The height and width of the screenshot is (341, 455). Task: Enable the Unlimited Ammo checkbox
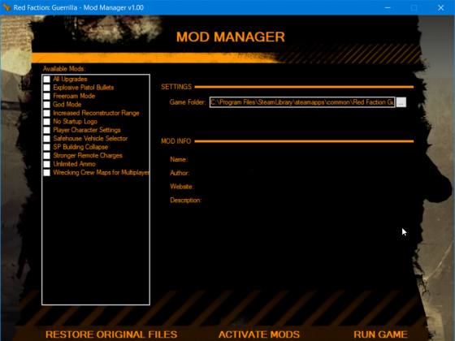[47, 164]
